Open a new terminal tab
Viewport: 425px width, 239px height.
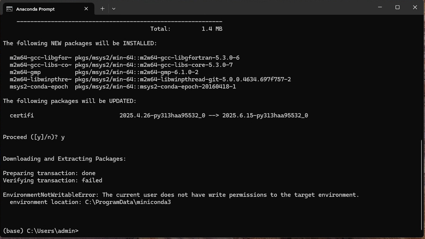point(103,9)
